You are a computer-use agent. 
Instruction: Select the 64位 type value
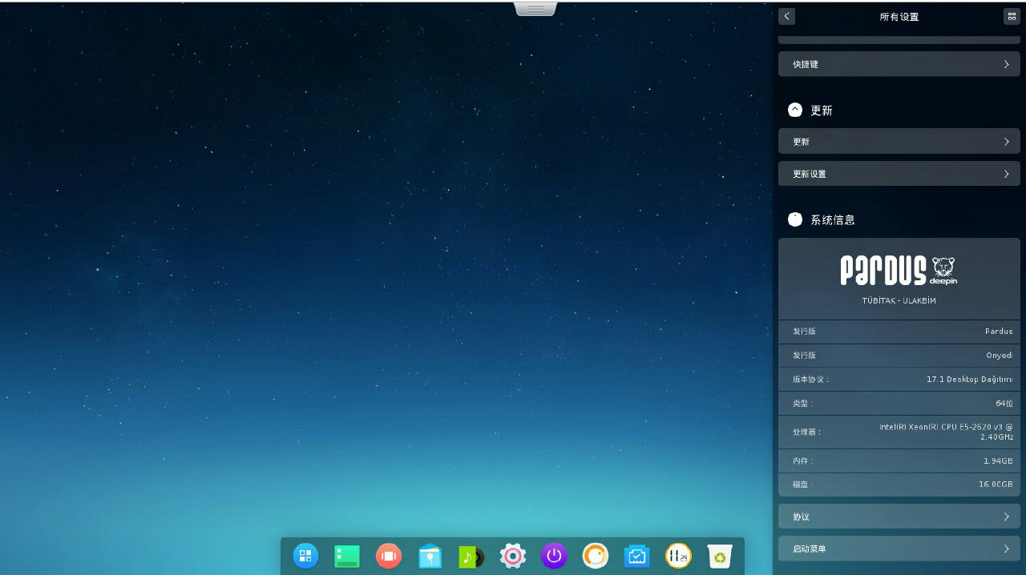1004,404
